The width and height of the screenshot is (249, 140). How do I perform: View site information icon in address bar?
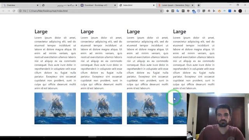click(20, 11)
